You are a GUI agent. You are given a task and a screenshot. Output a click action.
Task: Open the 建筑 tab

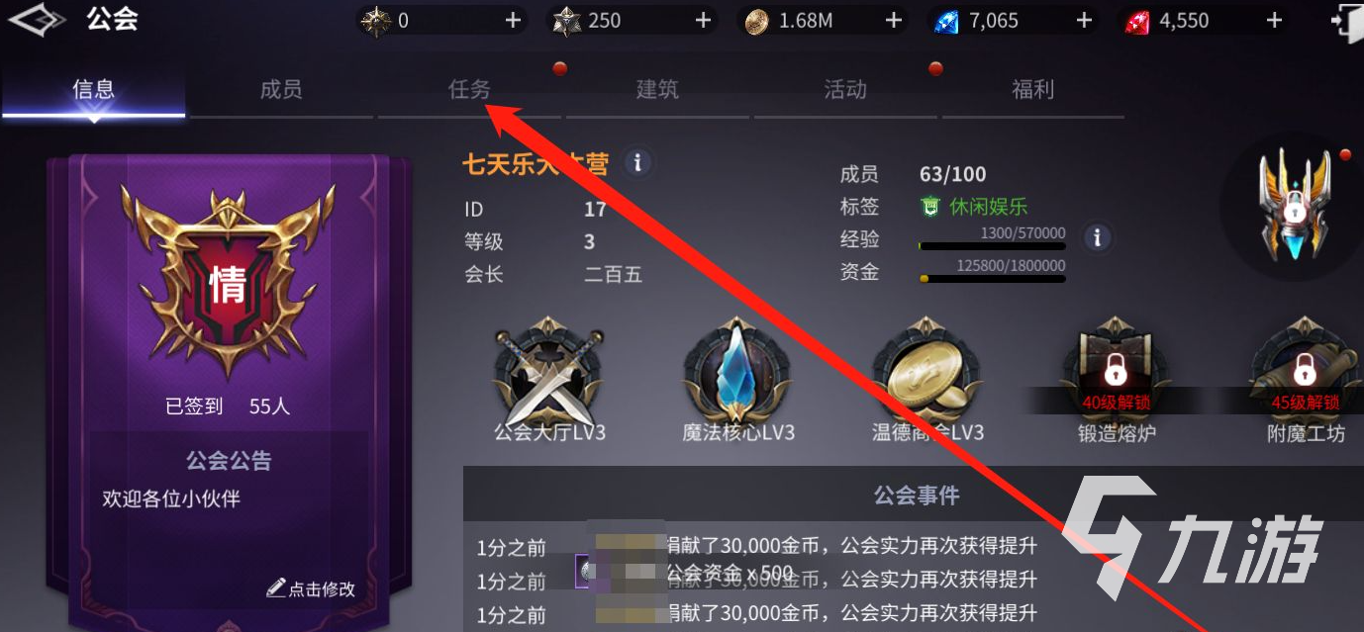[x=657, y=90]
